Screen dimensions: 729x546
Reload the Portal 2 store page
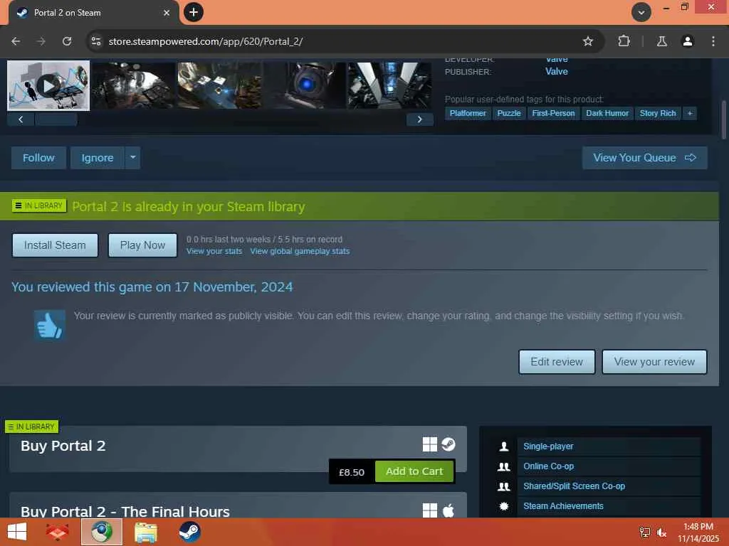[67, 41]
